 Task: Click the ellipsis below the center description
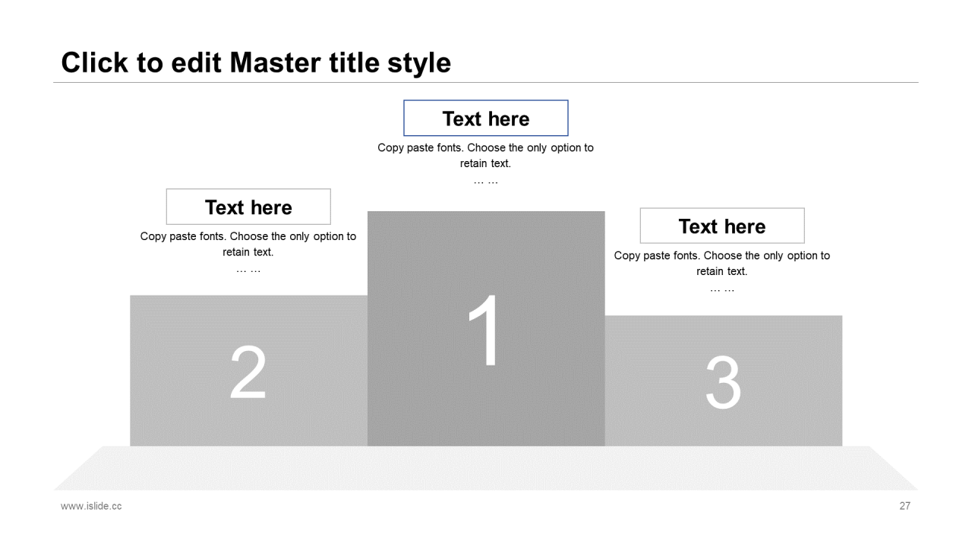486,182
